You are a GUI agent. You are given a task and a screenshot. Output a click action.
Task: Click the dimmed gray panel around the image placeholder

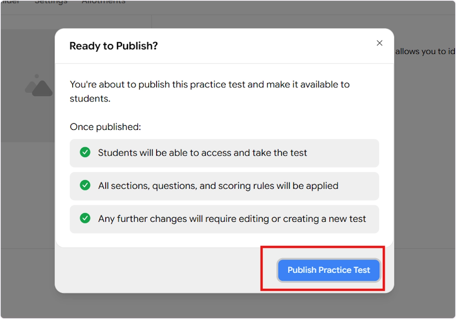[x=27, y=122]
